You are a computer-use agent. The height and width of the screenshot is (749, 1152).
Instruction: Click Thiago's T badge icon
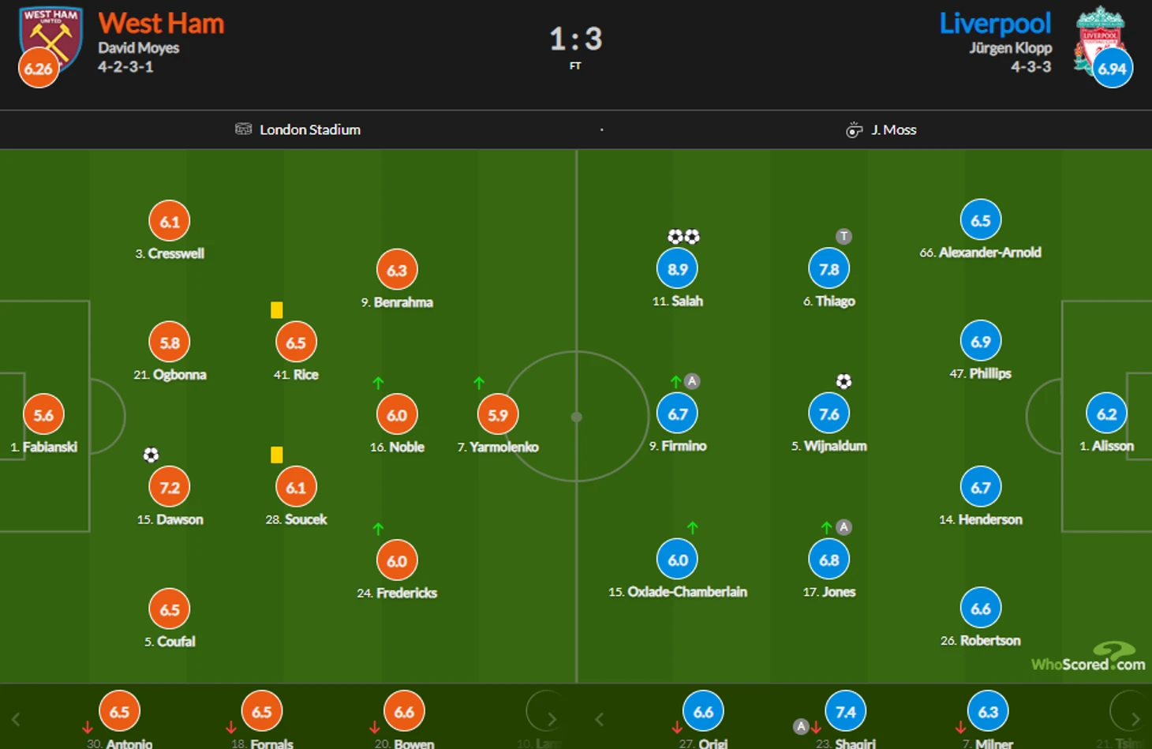click(843, 236)
